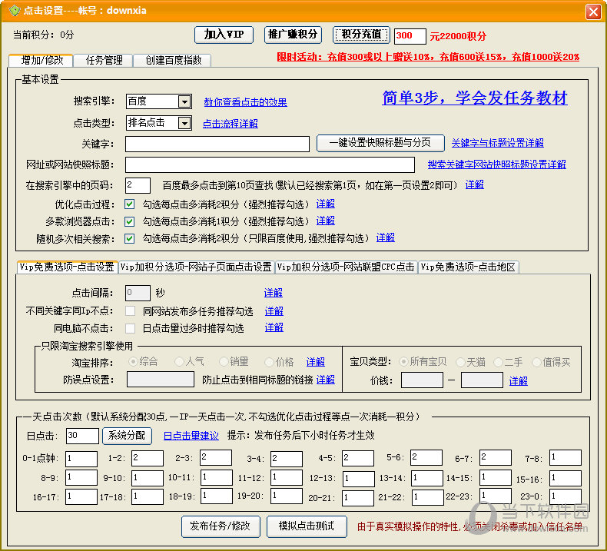Close the 点击设置 window
This screenshot has width=607, height=551.
coord(593,12)
